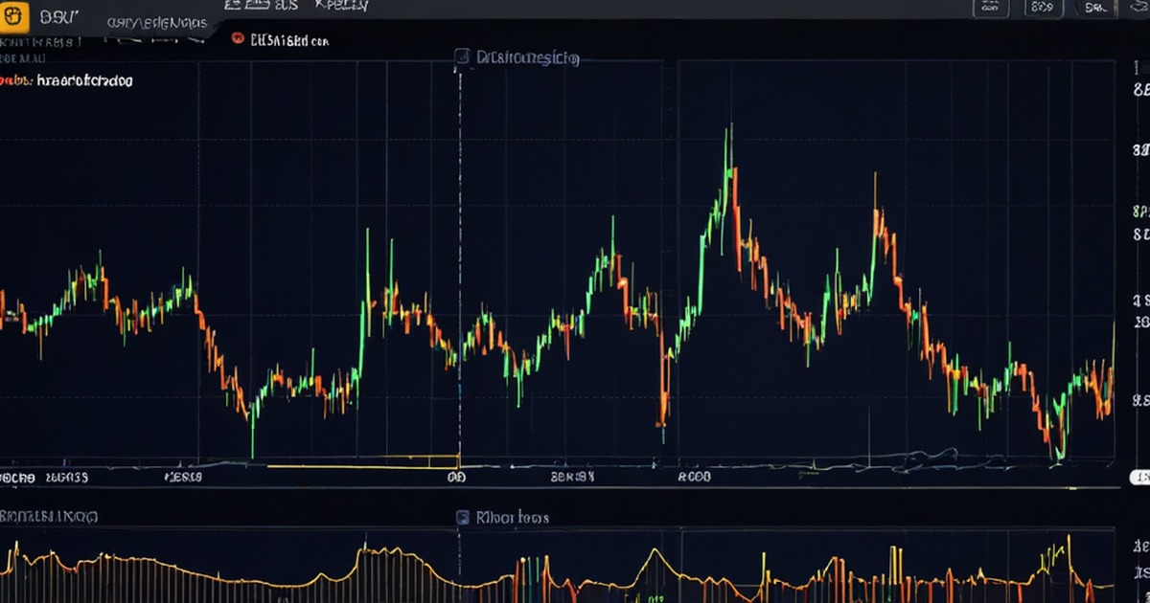The width and height of the screenshot is (1150, 603).
Task: Click the yellow exchange logo icon
Action: click(12, 18)
